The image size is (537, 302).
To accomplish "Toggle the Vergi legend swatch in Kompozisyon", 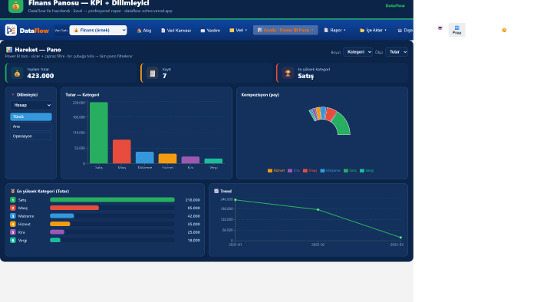I will click(362, 171).
